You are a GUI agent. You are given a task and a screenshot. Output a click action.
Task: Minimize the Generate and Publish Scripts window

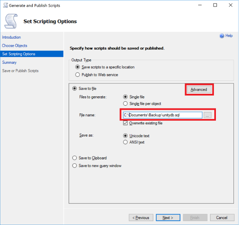[x=200, y=5]
